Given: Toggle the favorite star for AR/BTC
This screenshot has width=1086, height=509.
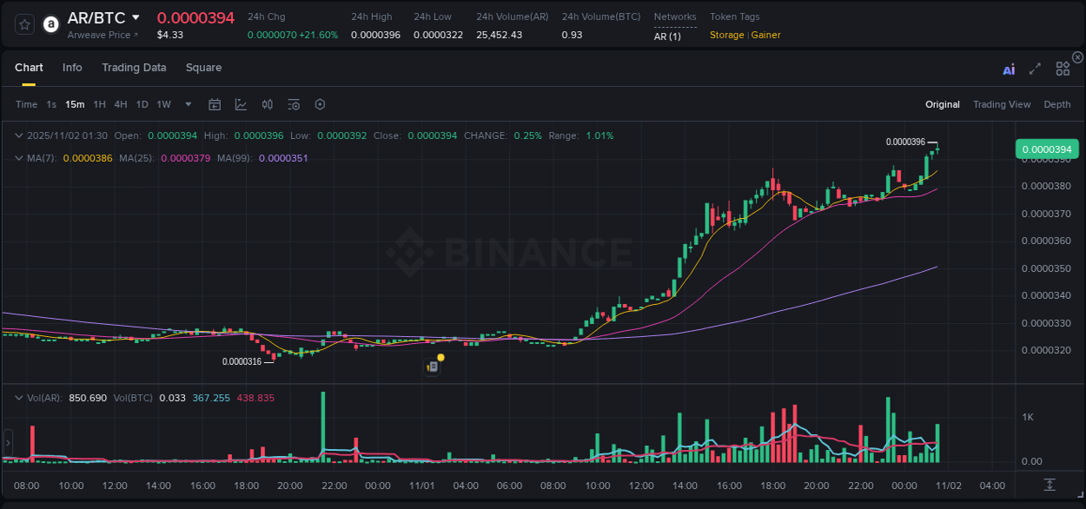Looking at the screenshot, I should pos(23,24).
